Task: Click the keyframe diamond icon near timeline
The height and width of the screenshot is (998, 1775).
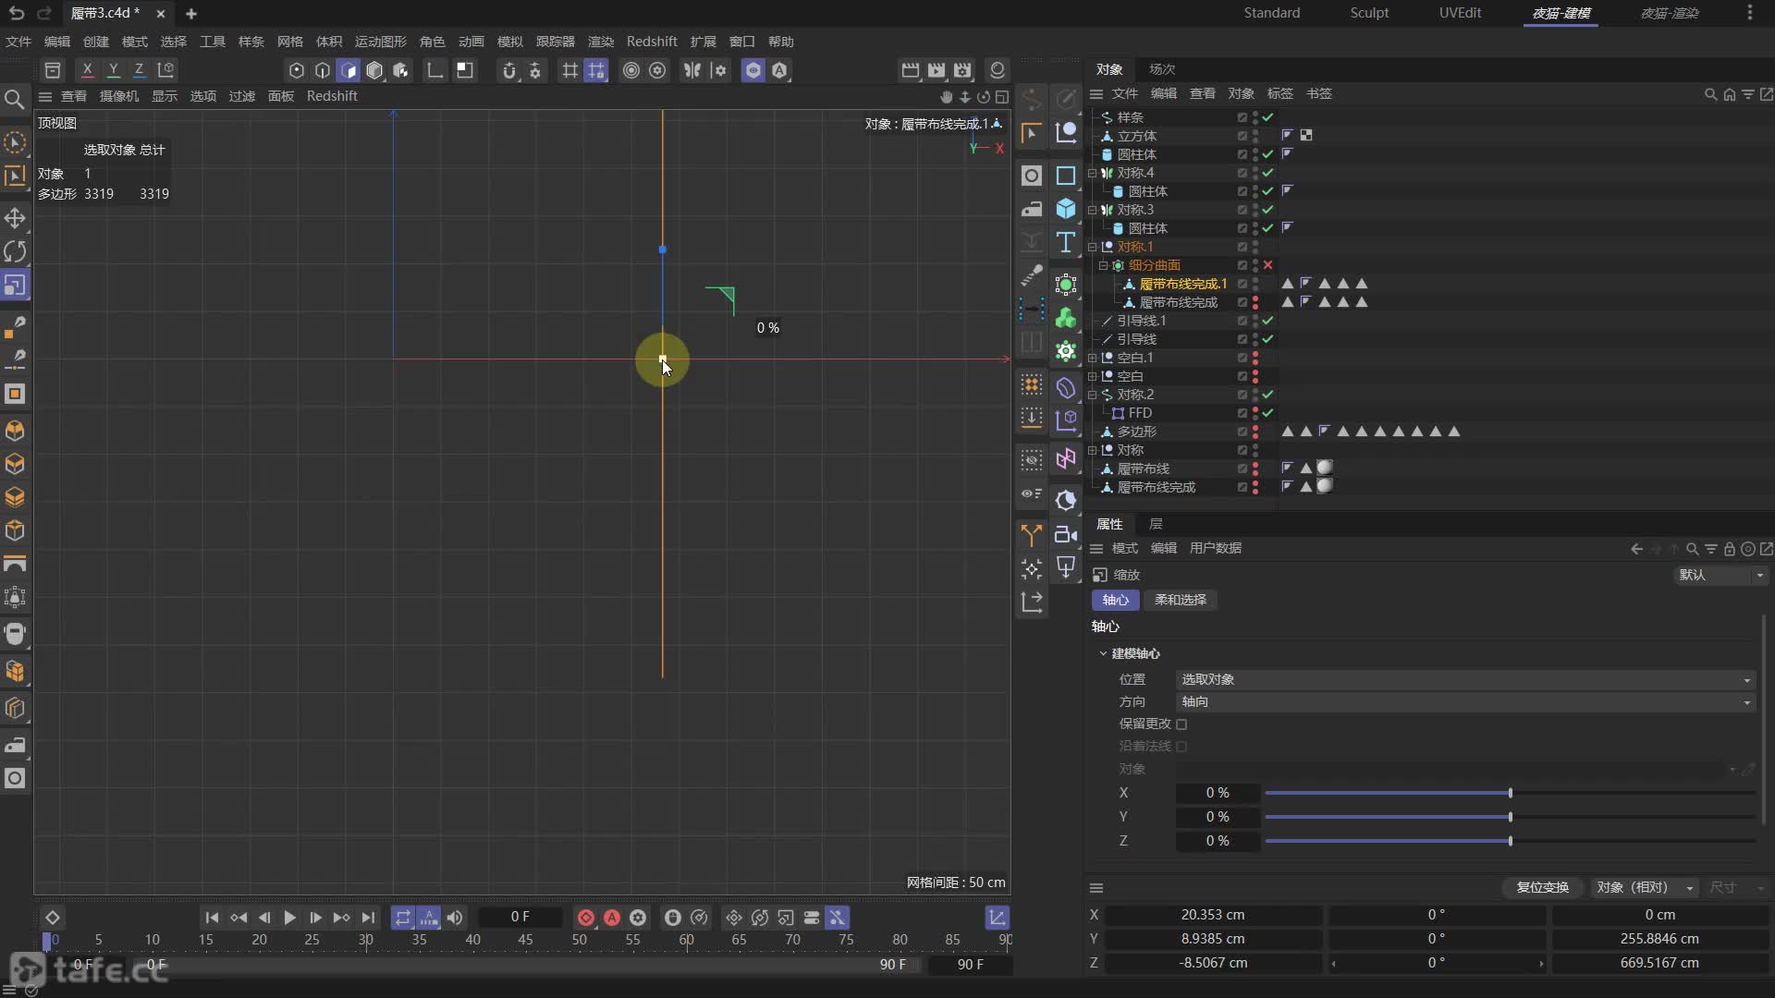Action: 53,918
